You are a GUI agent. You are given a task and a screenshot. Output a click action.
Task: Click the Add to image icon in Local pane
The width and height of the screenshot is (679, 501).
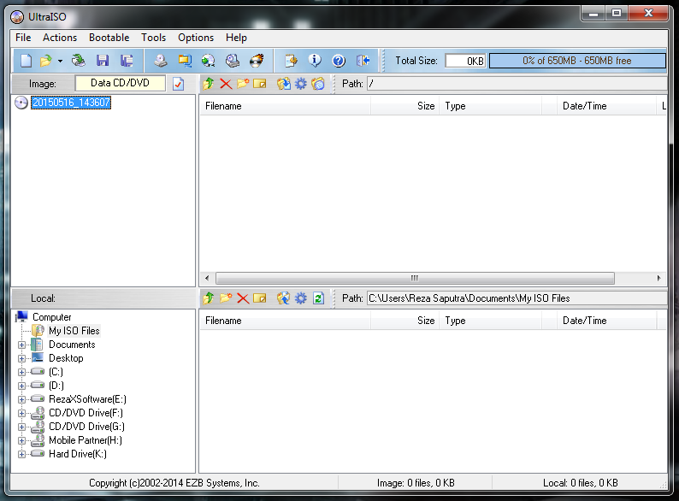284,298
